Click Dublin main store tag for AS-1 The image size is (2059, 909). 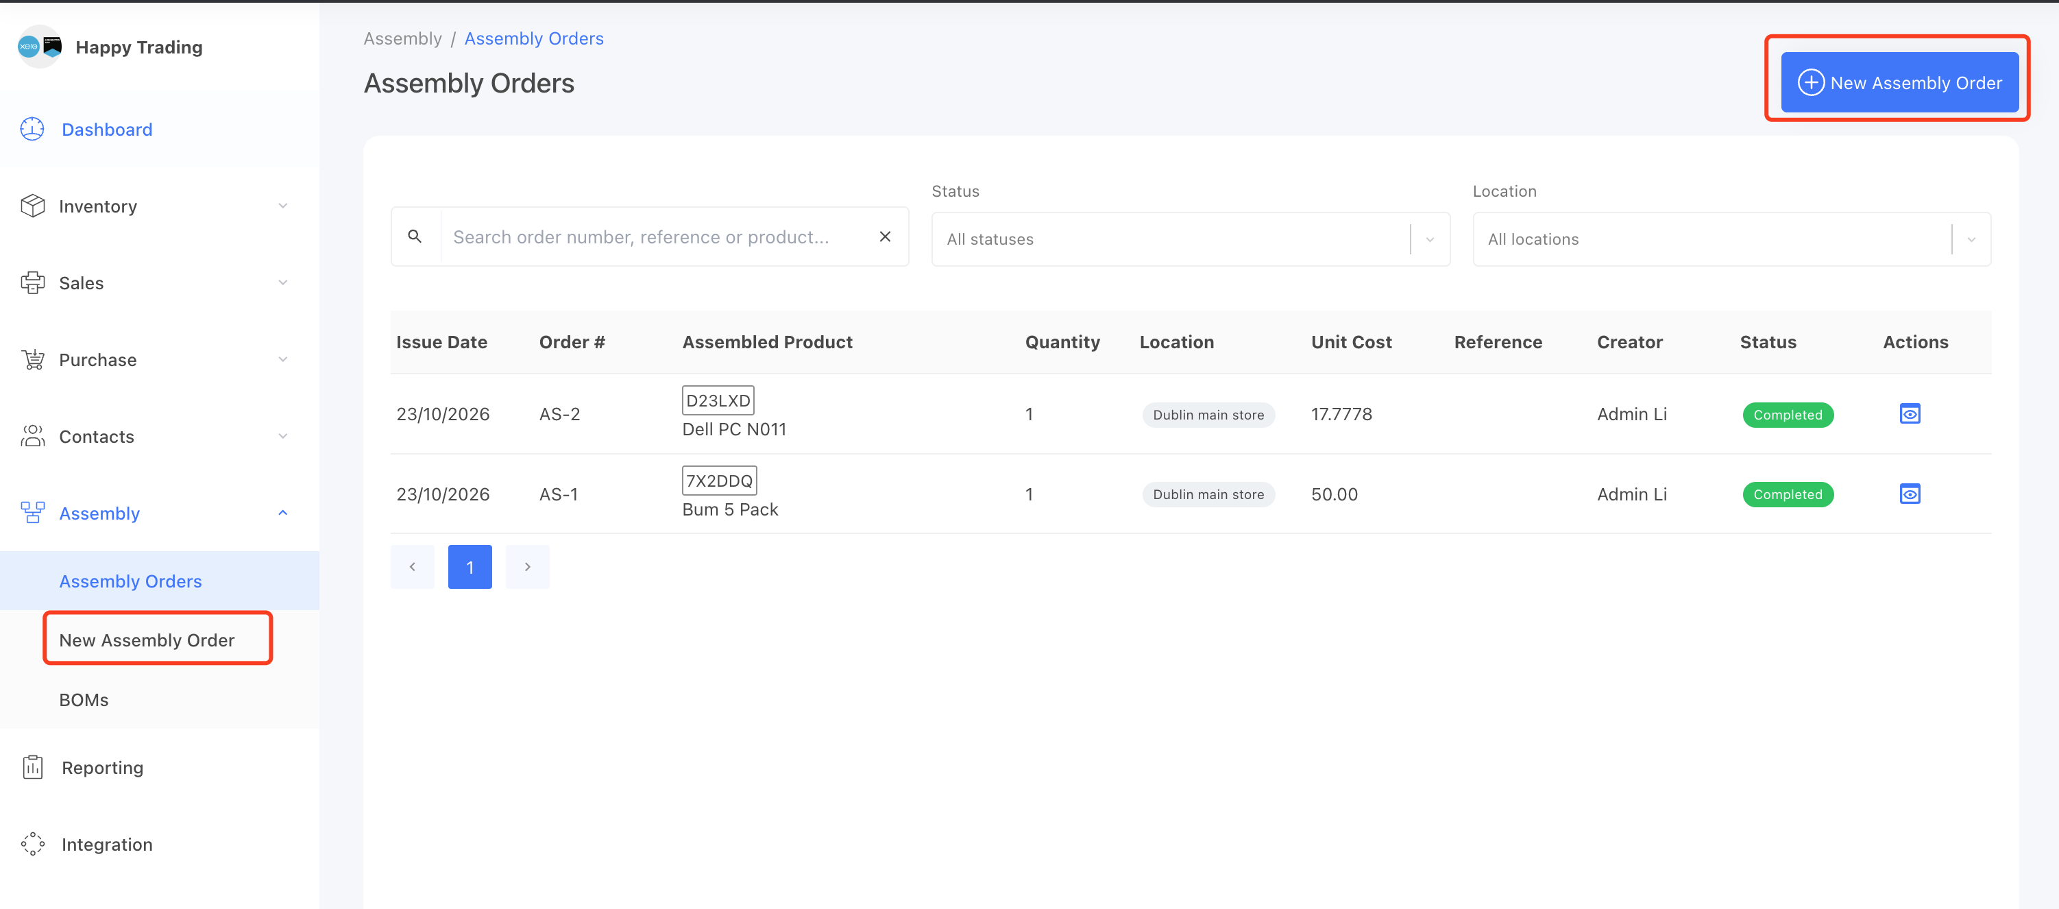[x=1208, y=494]
